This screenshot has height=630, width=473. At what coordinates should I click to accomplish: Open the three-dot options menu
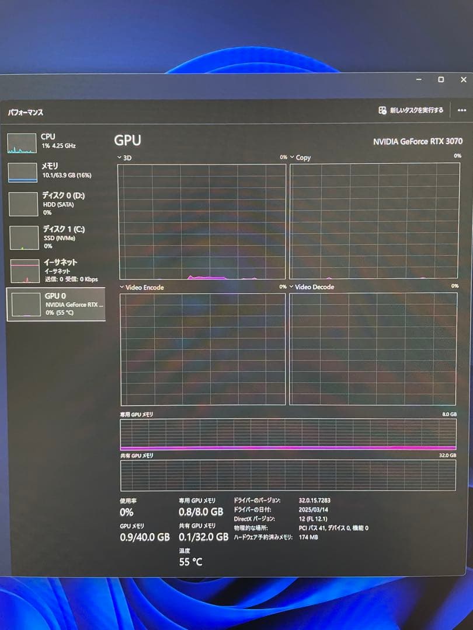coord(462,110)
